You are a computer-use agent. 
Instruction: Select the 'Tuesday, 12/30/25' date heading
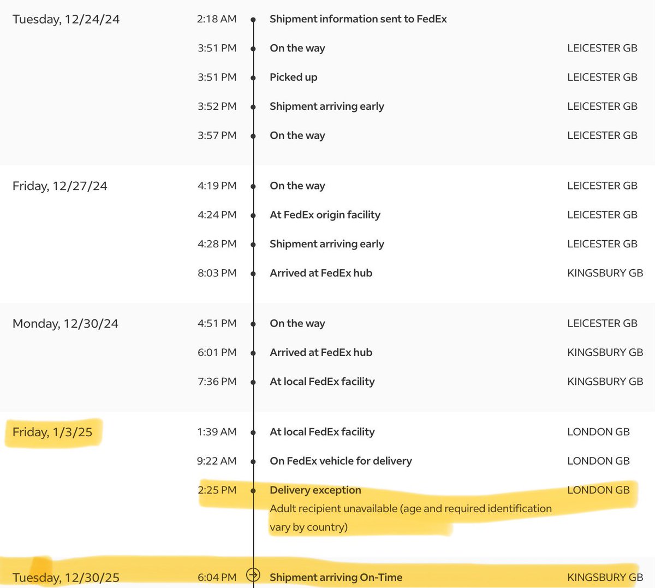click(x=66, y=578)
